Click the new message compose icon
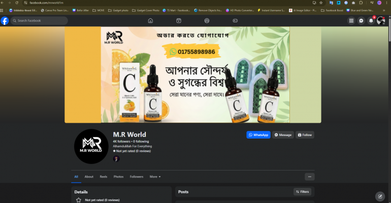The width and height of the screenshot is (391, 203). click(380, 196)
